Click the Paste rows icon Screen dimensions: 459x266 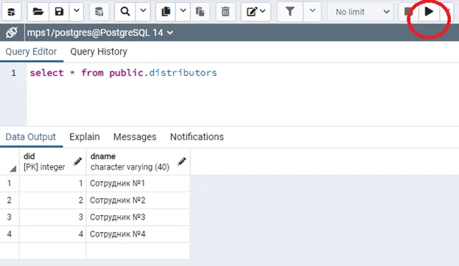tap(200, 12)
